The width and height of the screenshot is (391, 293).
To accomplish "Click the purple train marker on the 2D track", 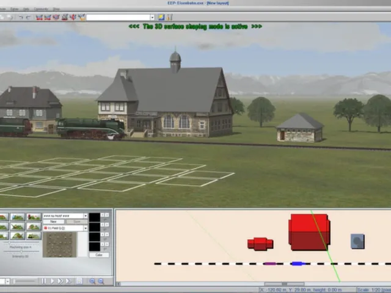I will click(x=270, y=264).
